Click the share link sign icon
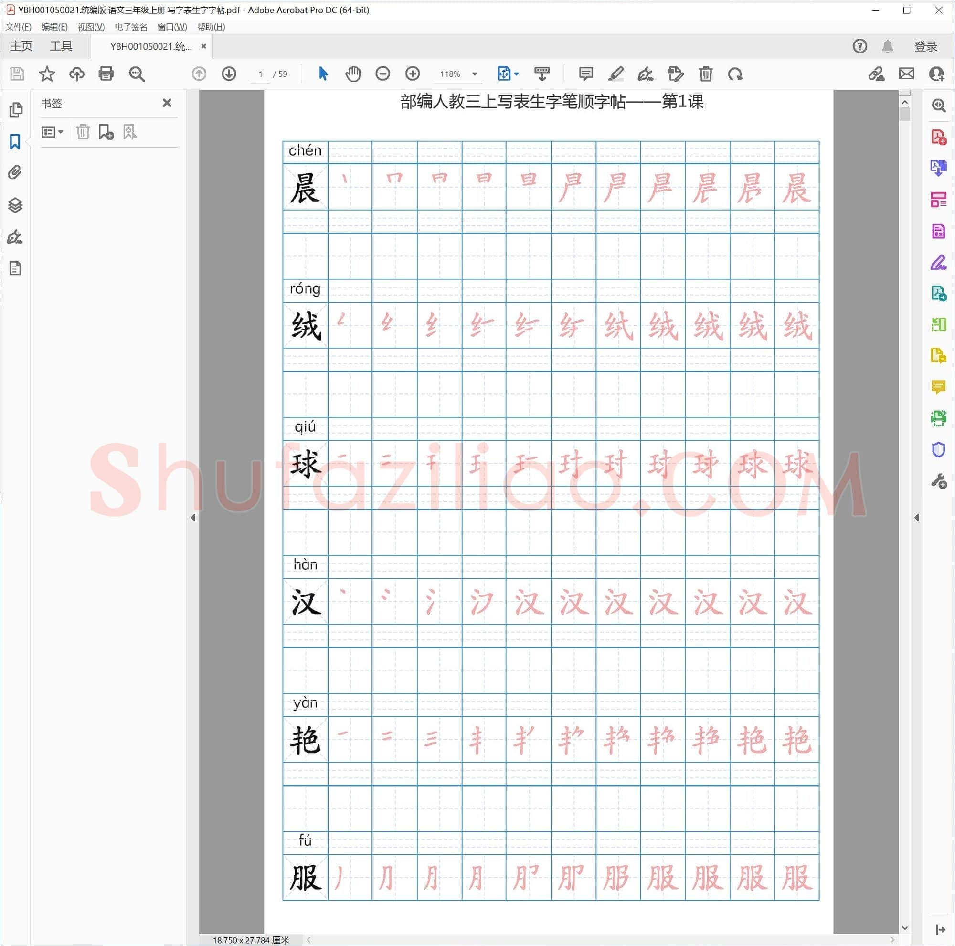The width and height of the screenshot is (955, 946). click(x=876, y=74)
